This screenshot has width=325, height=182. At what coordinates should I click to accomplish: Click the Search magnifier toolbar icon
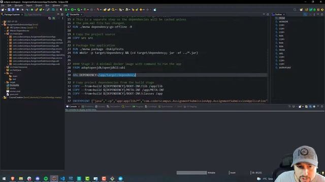tap(113, 10)
